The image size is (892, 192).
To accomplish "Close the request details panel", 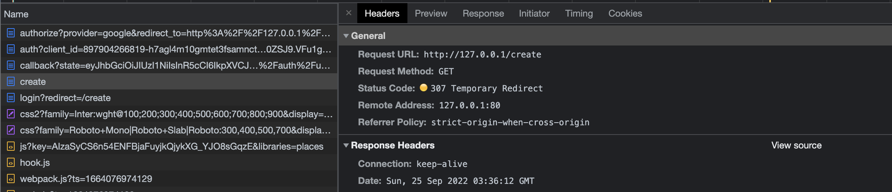I will point(349,13).
